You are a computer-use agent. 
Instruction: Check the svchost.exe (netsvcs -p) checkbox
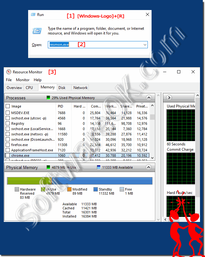pyautogui.click(x=8, y=134)
